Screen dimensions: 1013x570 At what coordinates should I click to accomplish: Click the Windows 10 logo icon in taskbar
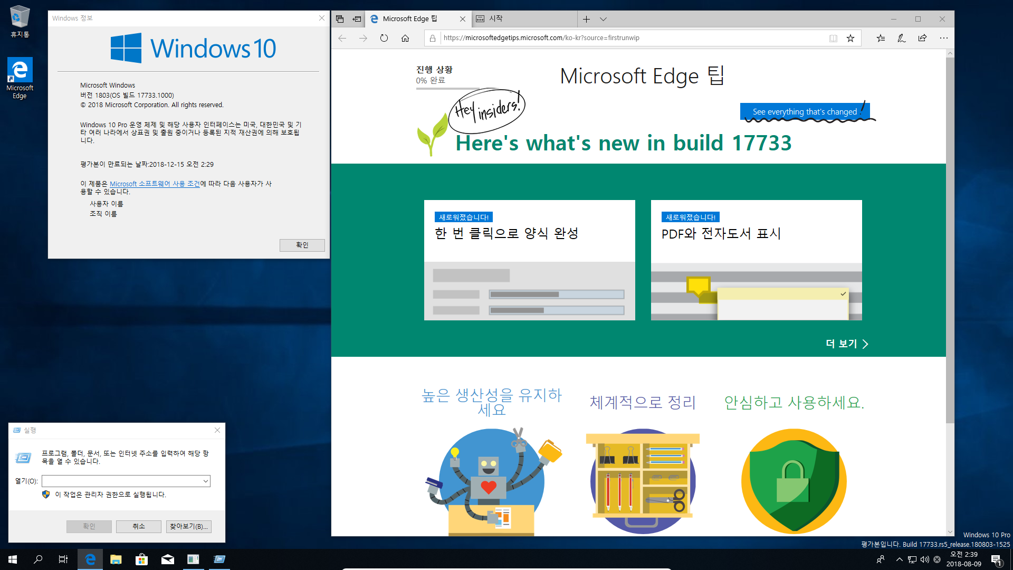tap(13, 559)
